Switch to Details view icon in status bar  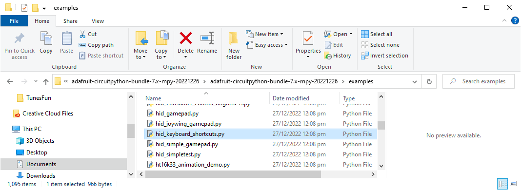click(502, 184)
